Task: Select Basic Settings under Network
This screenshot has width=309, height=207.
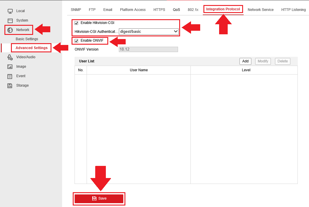Action: [27, 39]
